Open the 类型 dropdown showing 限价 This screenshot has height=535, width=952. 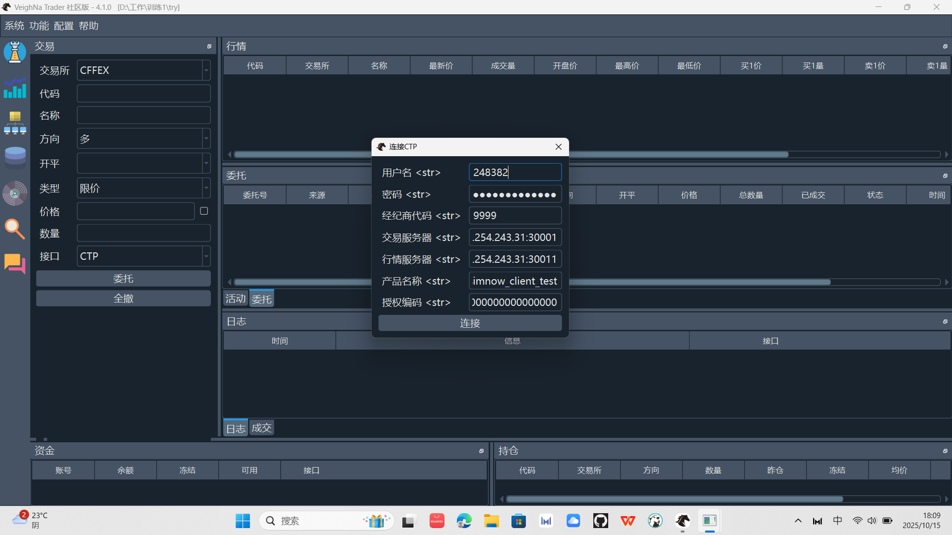tap(206, 188)
